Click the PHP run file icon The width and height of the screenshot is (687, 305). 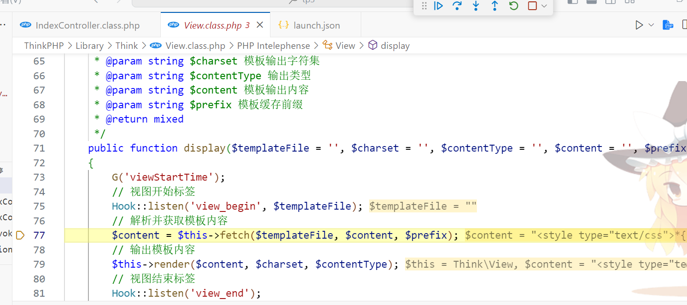point(668,25)
